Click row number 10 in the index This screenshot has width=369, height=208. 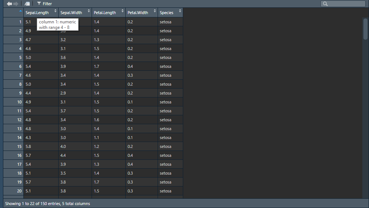tap(19, 102)
